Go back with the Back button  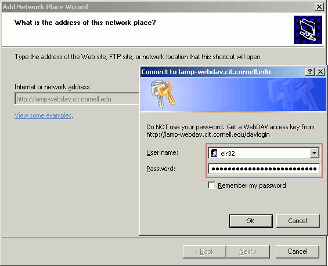204,252
